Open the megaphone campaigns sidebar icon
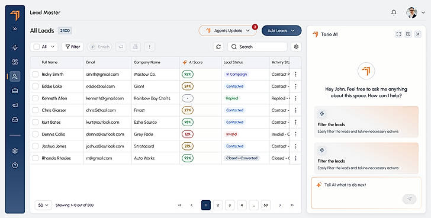The width and height of the screenshot is (431, 218). (15, 105)
